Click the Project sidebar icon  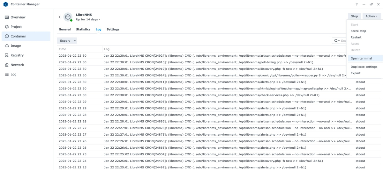coord(7,27)
